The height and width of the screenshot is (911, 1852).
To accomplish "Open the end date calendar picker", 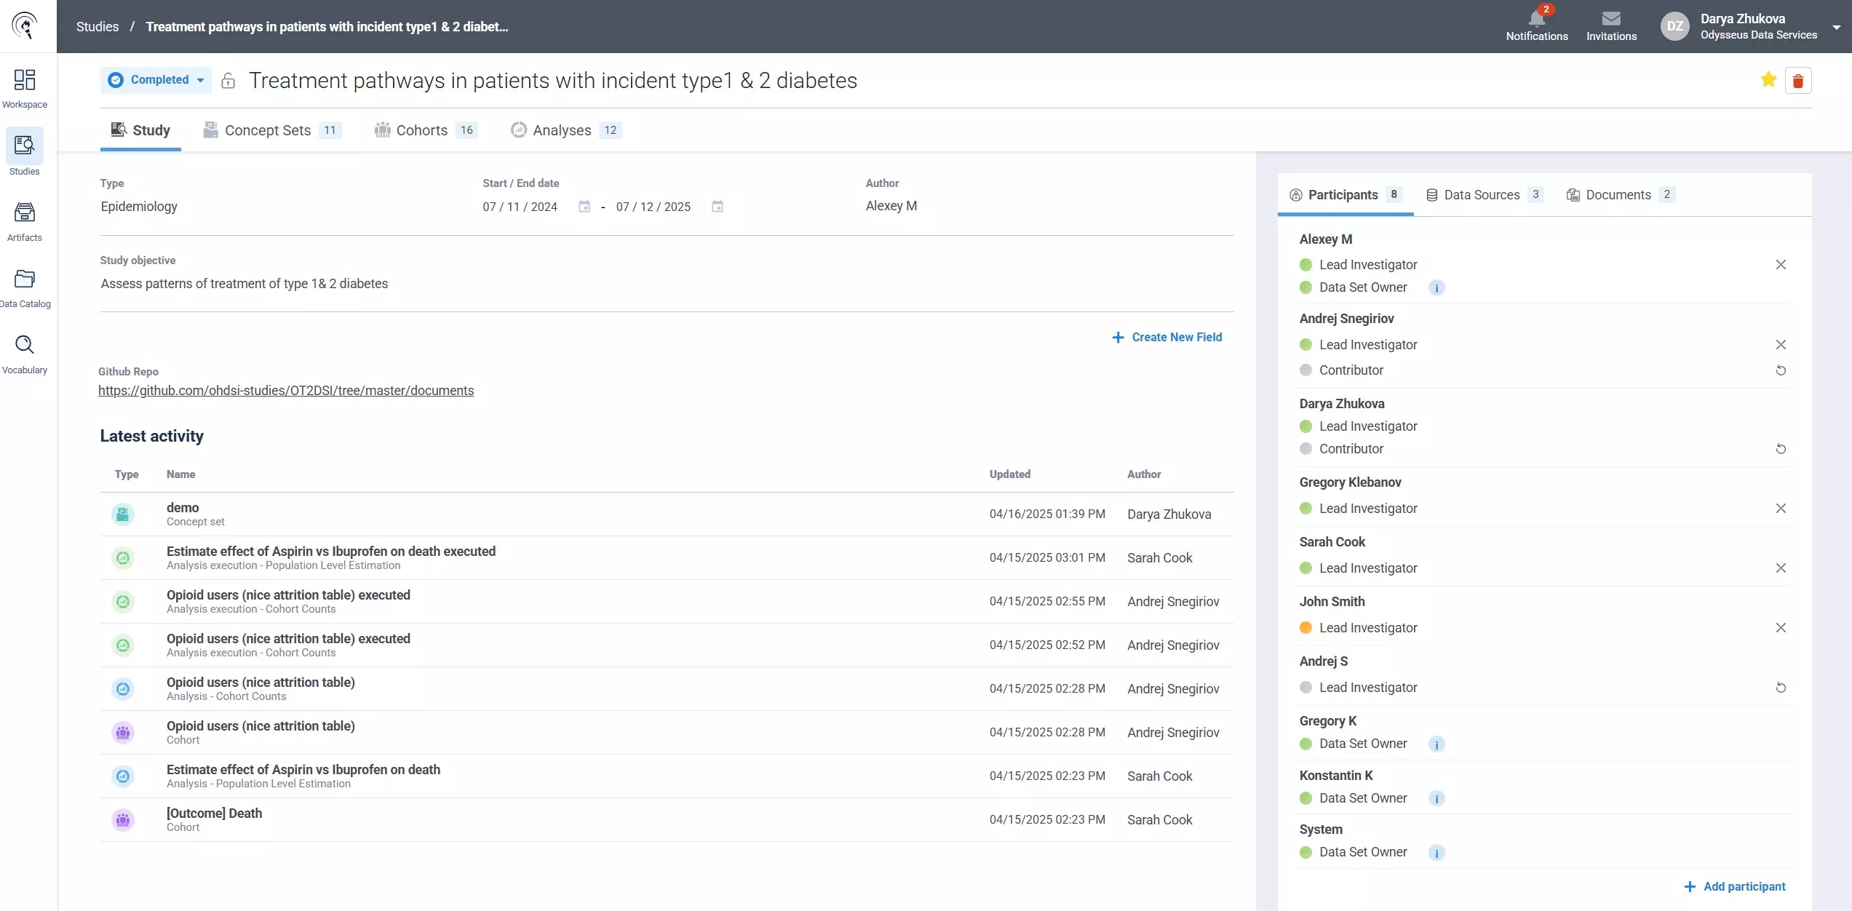I will tap(718, 207).
